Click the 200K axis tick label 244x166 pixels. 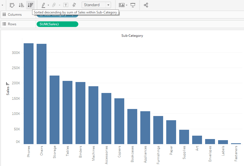click(16, 83)
